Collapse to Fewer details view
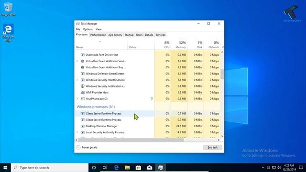306x172 pixels. 87,147
